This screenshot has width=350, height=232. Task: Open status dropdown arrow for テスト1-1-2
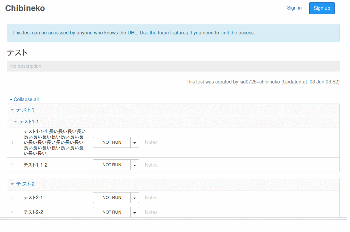click(x=135, y=165)
